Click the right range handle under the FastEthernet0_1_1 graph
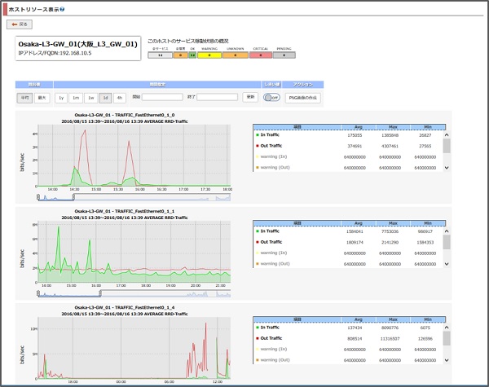Screen dimensions: 489x387 tap(100, 293)
